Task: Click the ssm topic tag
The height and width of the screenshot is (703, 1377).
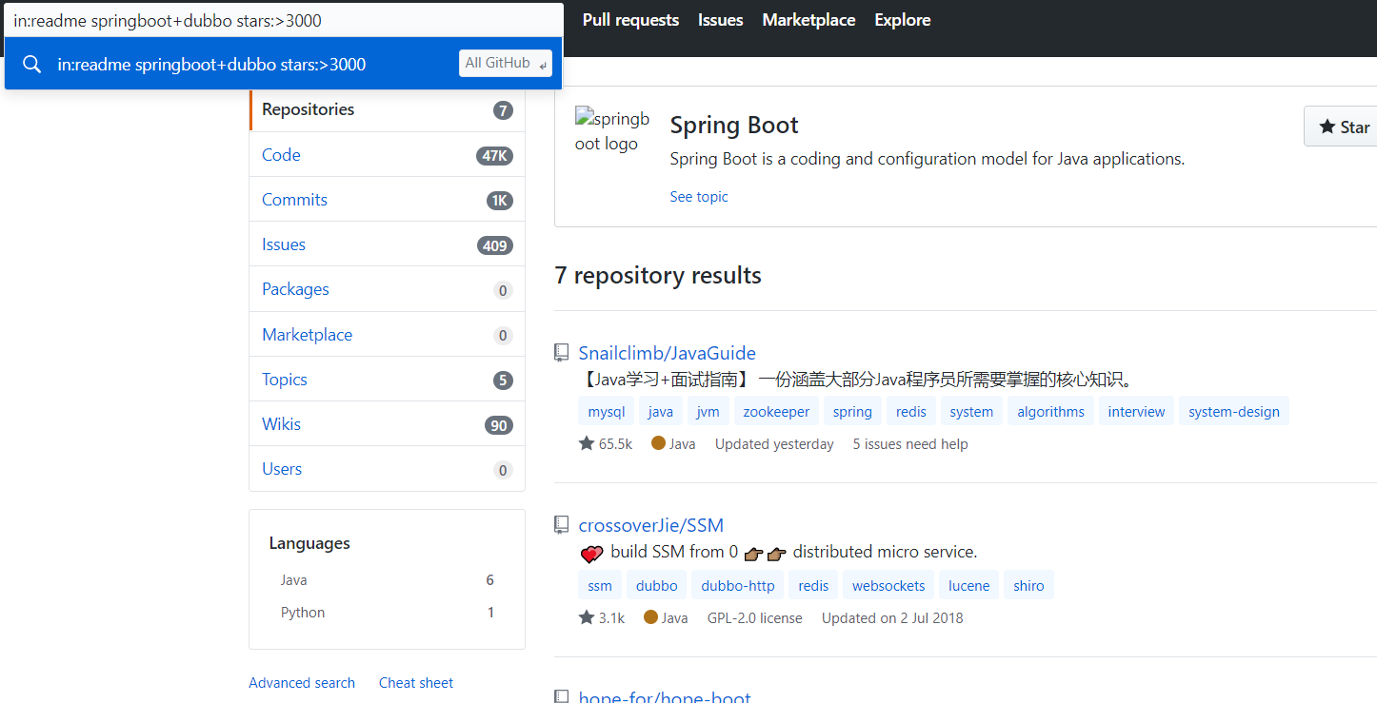Action: 600,586
